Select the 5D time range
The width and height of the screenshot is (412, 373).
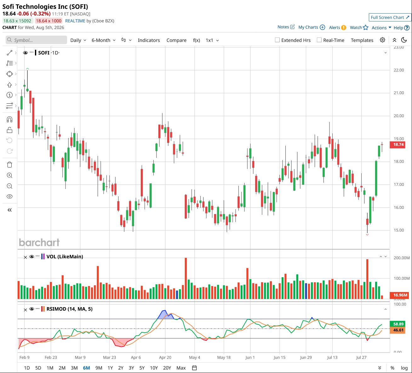pyautogui.click(x=38, y=368)
